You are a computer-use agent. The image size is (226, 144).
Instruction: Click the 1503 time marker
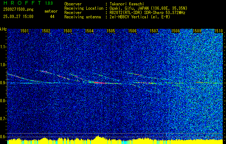pos(68,31)
